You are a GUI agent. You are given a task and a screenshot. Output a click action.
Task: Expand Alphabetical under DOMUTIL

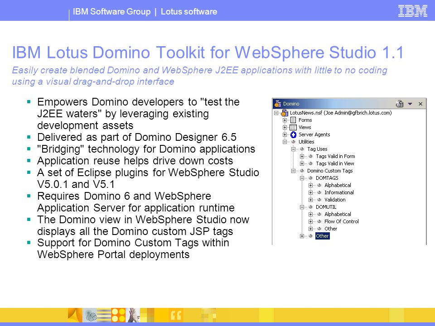(x=310, y=214)
